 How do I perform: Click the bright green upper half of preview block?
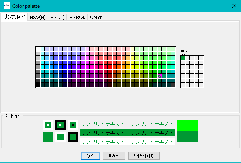pos(188,125)
